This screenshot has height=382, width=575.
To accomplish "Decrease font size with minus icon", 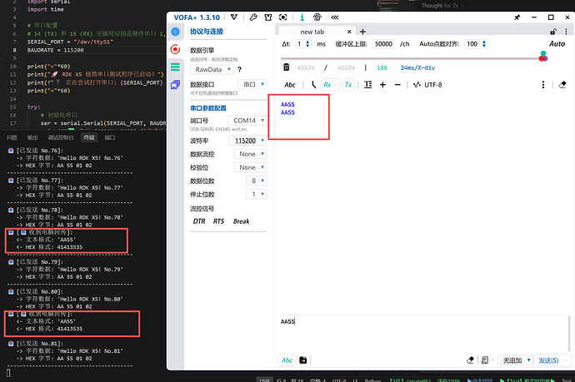I will tap(397, 85).
